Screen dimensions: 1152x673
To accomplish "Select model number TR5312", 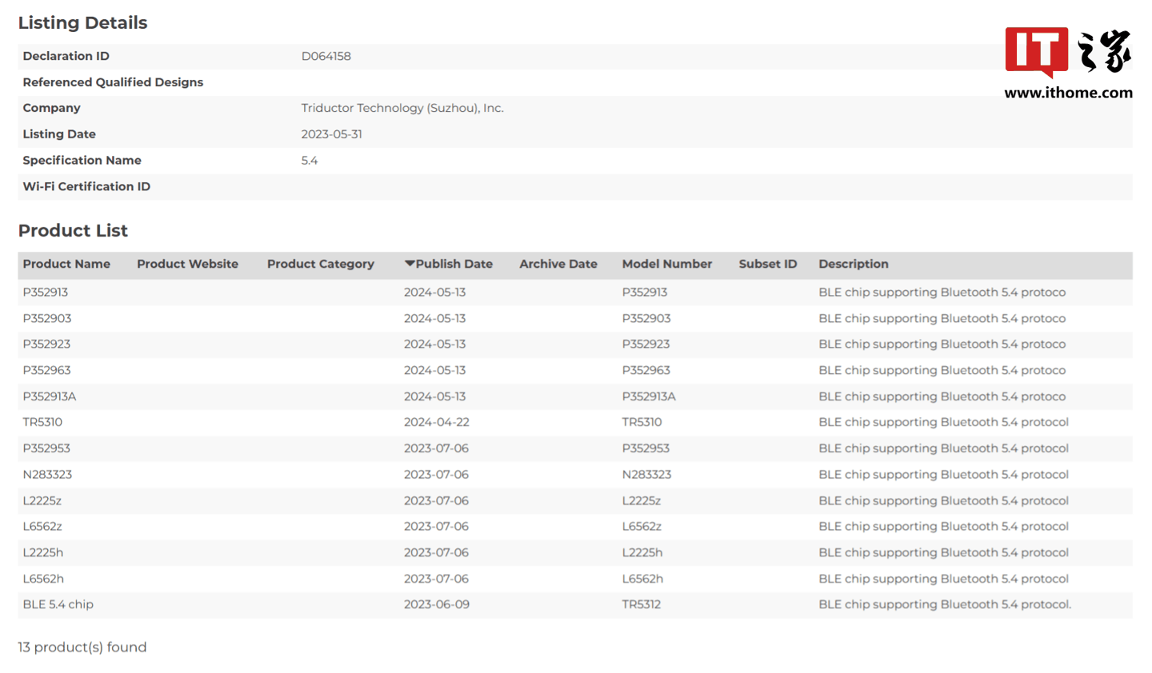I will [641, 604].
